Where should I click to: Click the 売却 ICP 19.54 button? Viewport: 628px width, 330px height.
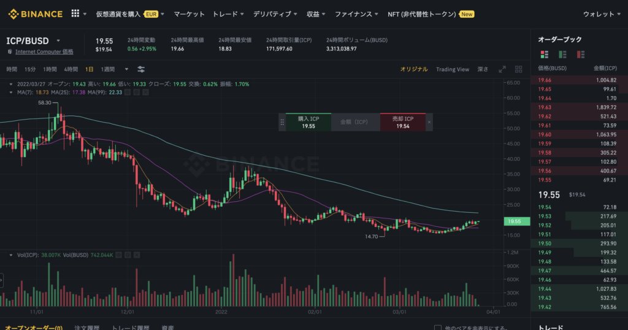[x=402, y=122]
